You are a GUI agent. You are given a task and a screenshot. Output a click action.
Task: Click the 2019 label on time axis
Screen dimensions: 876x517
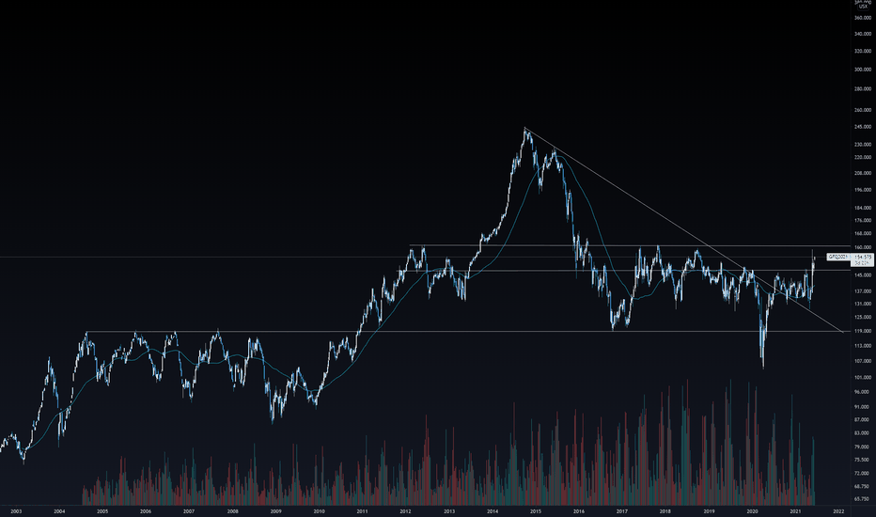click(709, 511)
